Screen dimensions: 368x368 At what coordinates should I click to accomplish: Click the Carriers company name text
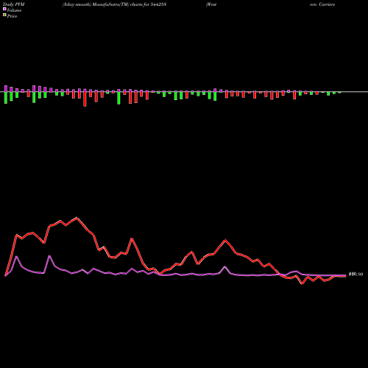coord(327,4)
